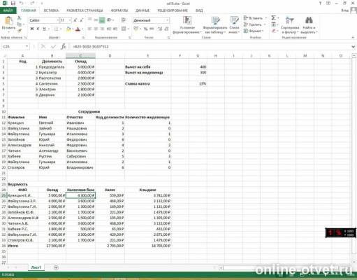Viewport: 357px width, 280px height.
Task: Click the vertical scrollbar up arrow
Action: point(354,56)
